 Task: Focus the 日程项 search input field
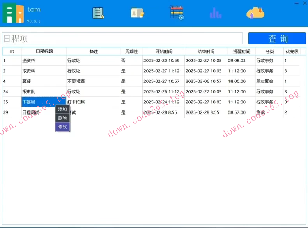point(122,39)
